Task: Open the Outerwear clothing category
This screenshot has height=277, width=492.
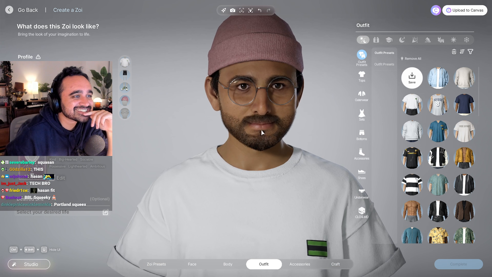Action: click(362, 96)
